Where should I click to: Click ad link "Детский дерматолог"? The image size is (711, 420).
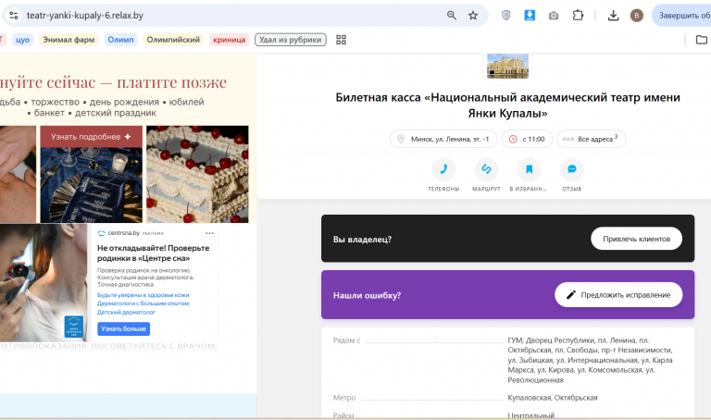click(126, 312)
